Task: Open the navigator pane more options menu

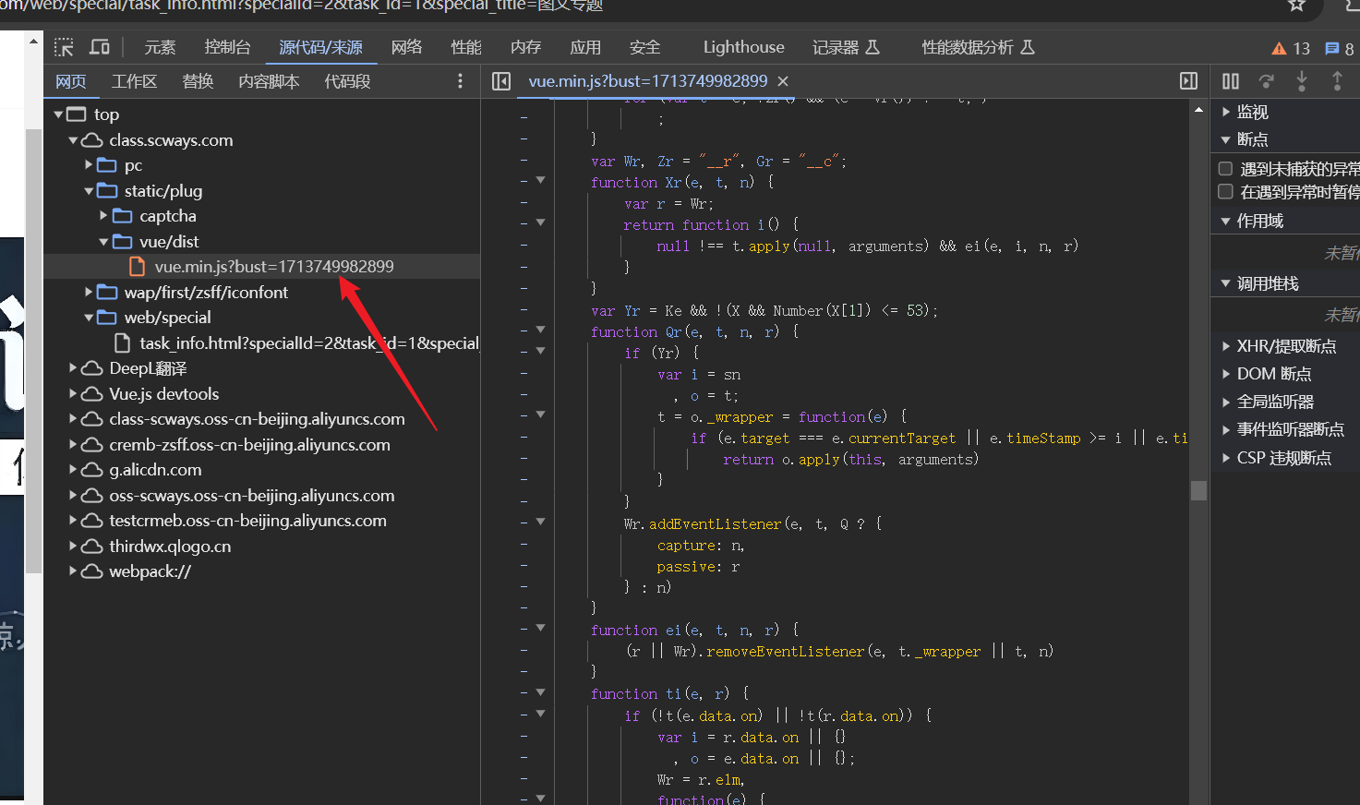Action: point(460,81)
